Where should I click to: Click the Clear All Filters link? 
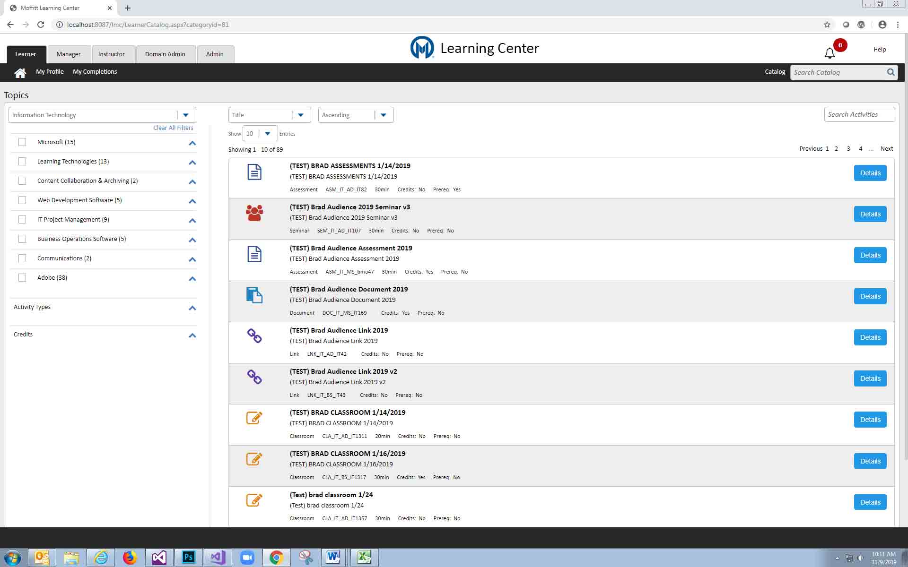(173, 128)
